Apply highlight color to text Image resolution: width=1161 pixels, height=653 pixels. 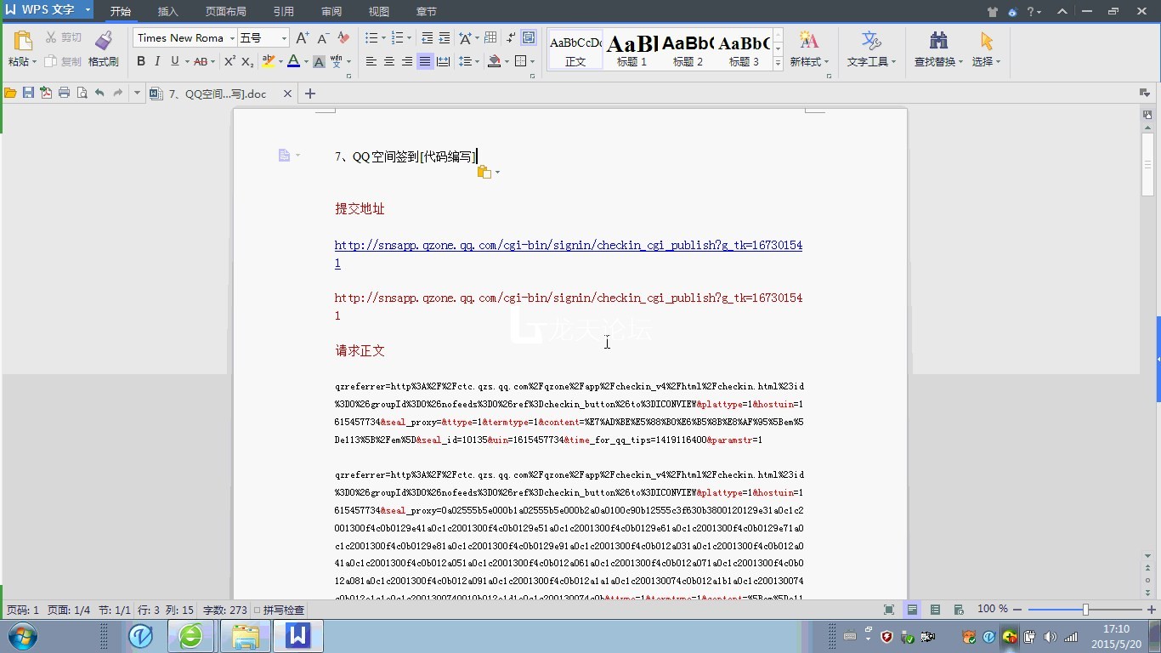point(268,61)
